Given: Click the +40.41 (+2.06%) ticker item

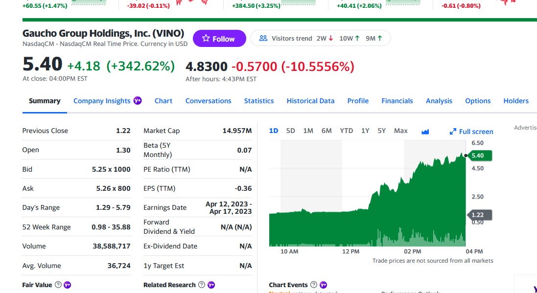Looking at the screenshot, I should 359,6.
